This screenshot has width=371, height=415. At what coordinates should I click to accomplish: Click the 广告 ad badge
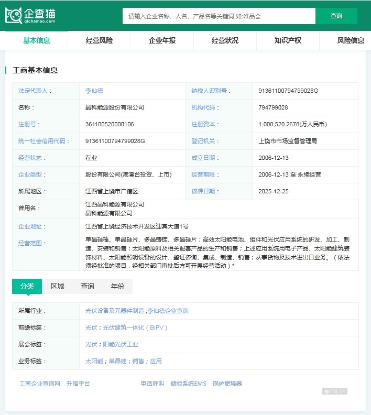pos(331,391)
